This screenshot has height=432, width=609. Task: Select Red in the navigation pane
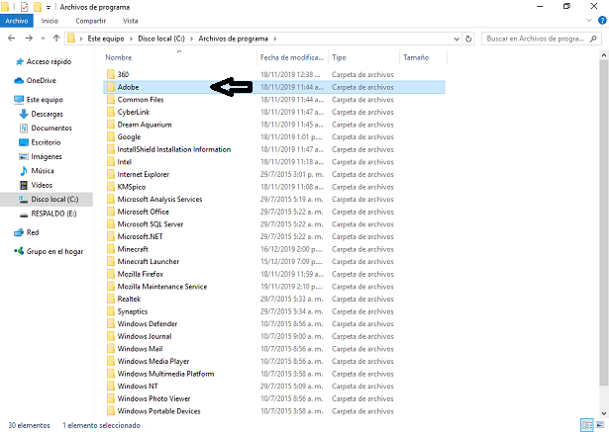[33, 232]
